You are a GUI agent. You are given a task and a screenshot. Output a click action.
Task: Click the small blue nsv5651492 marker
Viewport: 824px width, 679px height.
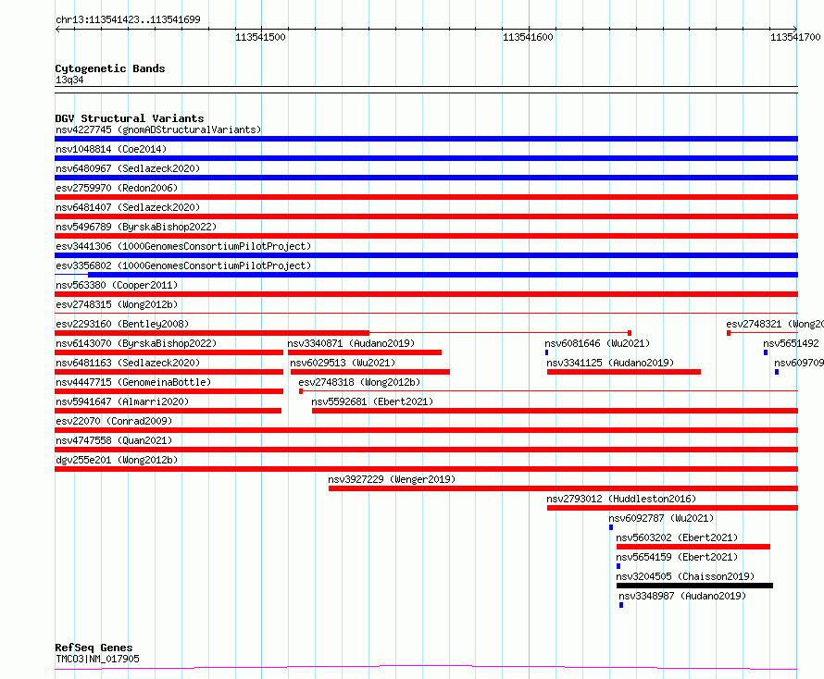coord(766,352)
